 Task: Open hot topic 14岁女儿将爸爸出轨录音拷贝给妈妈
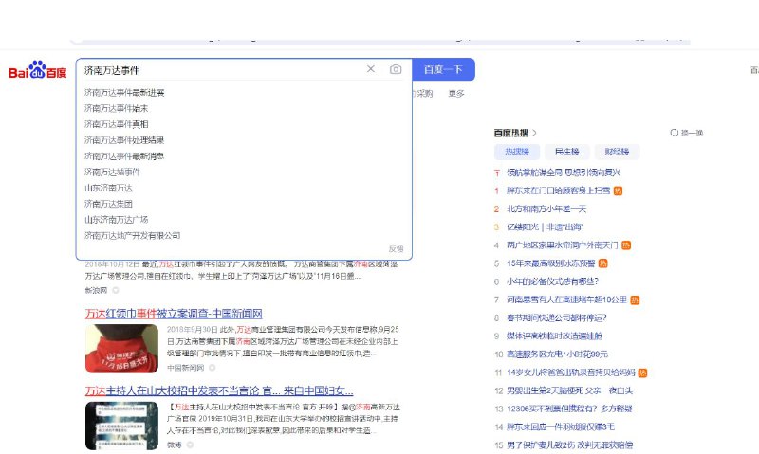[x=571, y=372]
